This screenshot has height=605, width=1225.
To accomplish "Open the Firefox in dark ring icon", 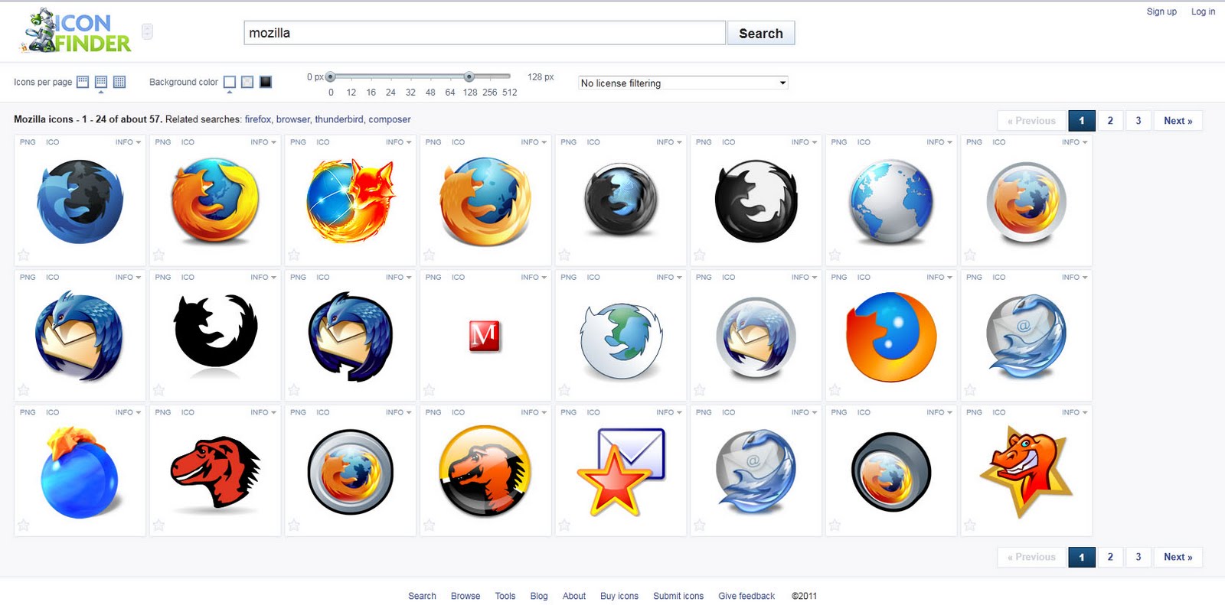I will pyautogui.click(x=891, y=471).
